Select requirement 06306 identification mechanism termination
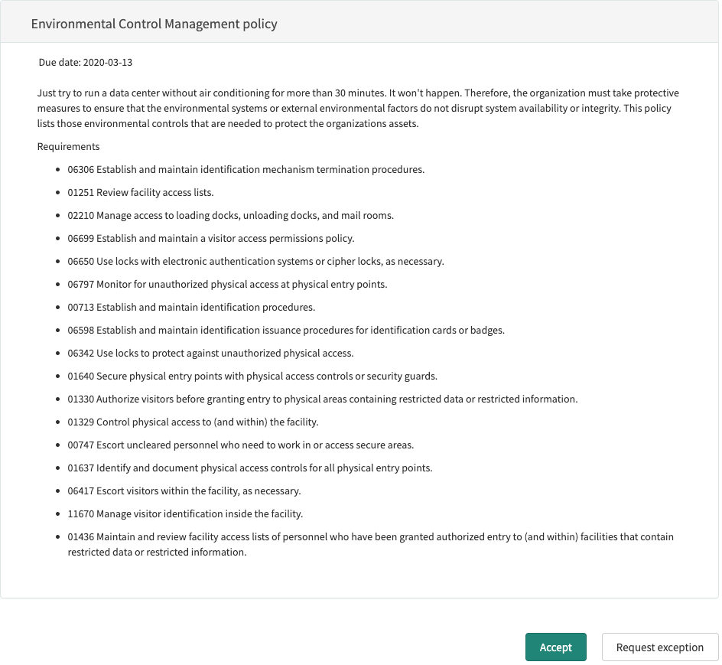Screen dimensions: 722x665 [246, 169]
